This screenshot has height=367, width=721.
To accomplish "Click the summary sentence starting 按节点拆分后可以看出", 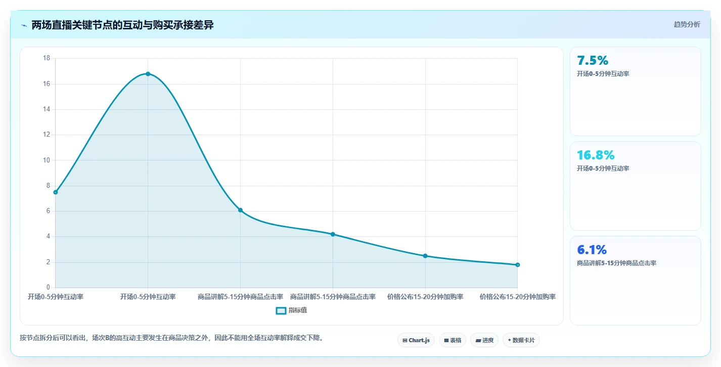I will click(x=171, y=338).
